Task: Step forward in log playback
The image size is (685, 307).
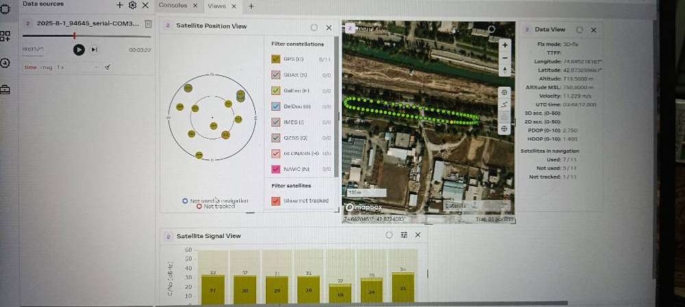Action: [x=94, y=49]
